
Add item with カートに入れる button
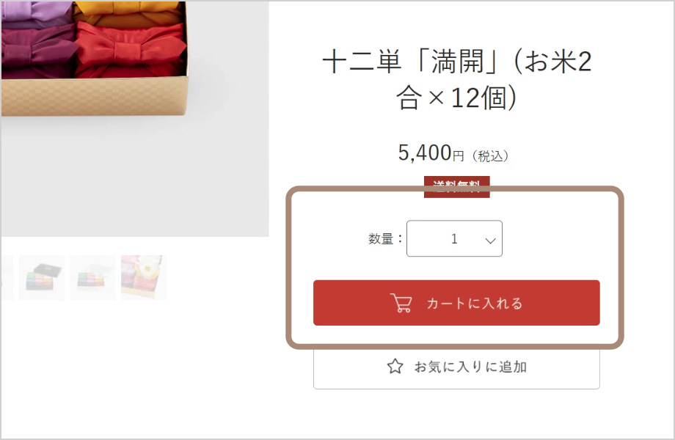pos(456,303)
